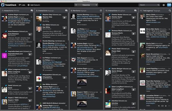172x111 pixels.
Task: Follow Darren Bridger with follow button
Action: [134, 72]
